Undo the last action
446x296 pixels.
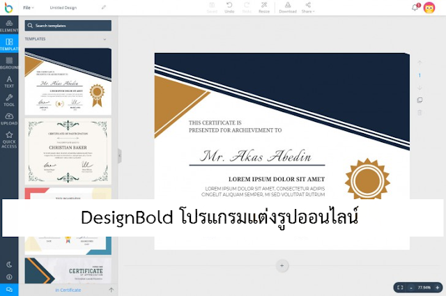click(x=229, y=8)
